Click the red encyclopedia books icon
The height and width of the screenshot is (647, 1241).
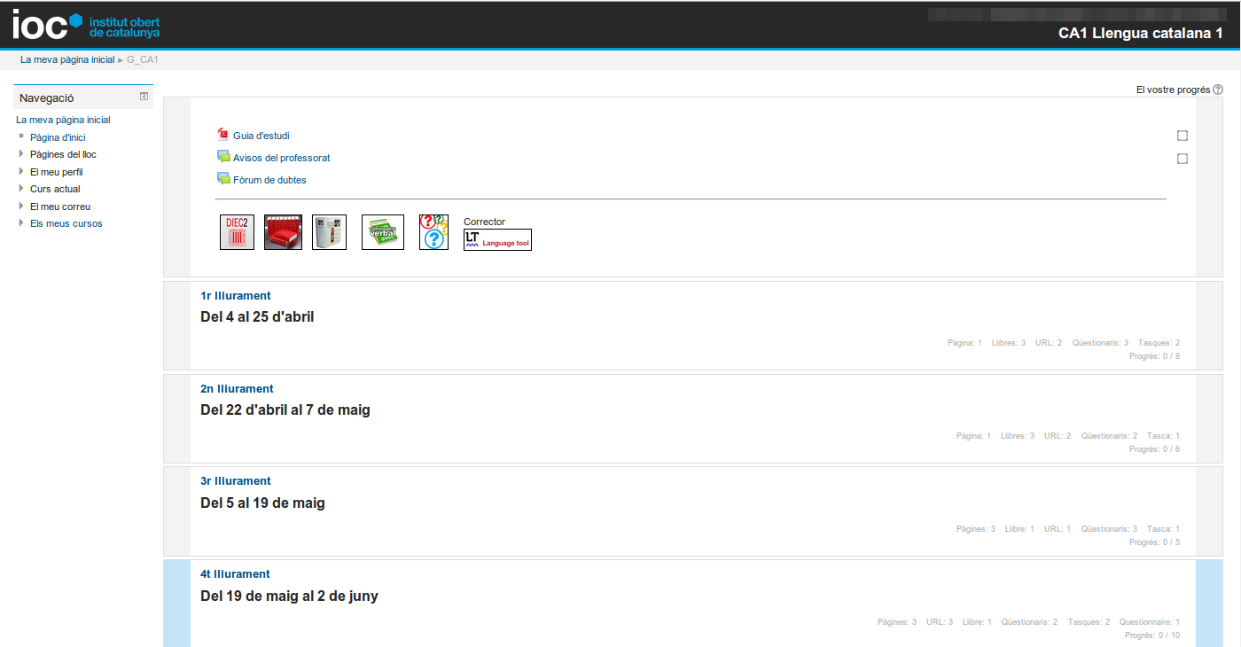coord(283,232)
